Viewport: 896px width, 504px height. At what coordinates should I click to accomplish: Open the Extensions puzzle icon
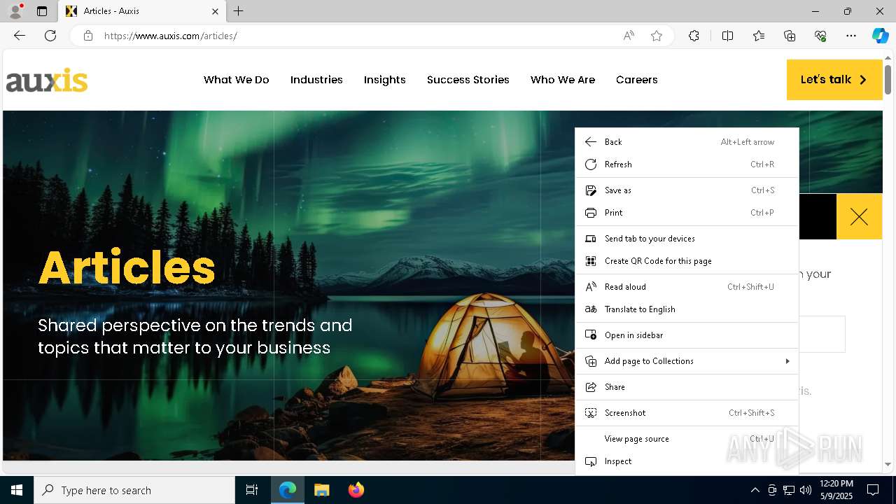[x=694, y=36]
